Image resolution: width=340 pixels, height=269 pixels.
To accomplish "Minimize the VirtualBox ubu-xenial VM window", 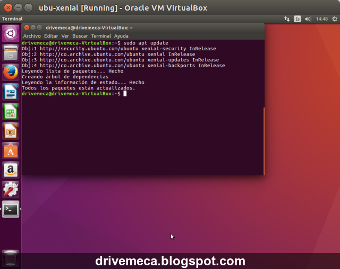I will 18,8.
